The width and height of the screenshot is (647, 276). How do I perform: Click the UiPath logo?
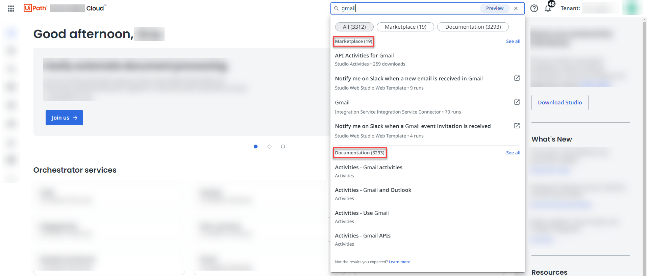(35, 8)
